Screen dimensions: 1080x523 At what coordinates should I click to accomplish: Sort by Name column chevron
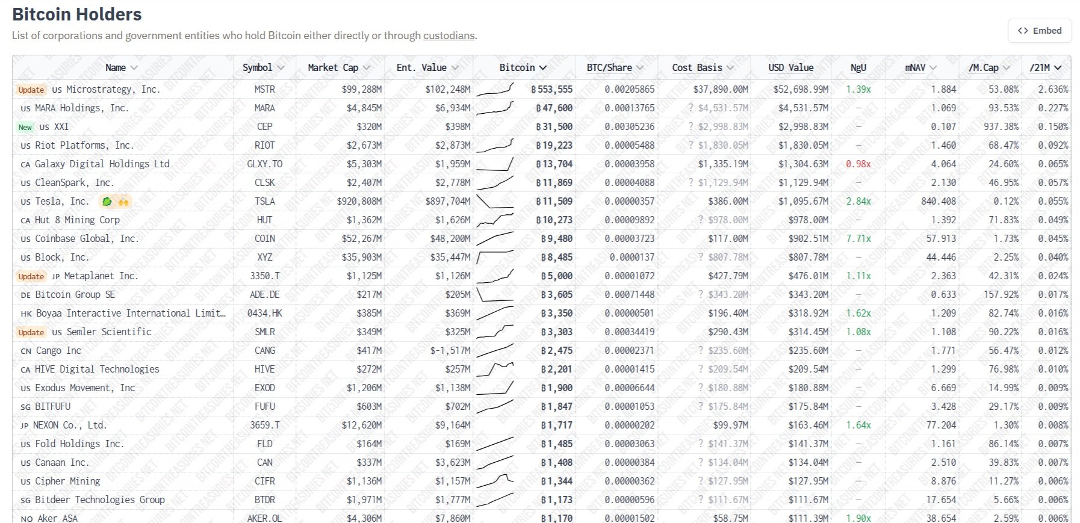[x=134, y=67]
